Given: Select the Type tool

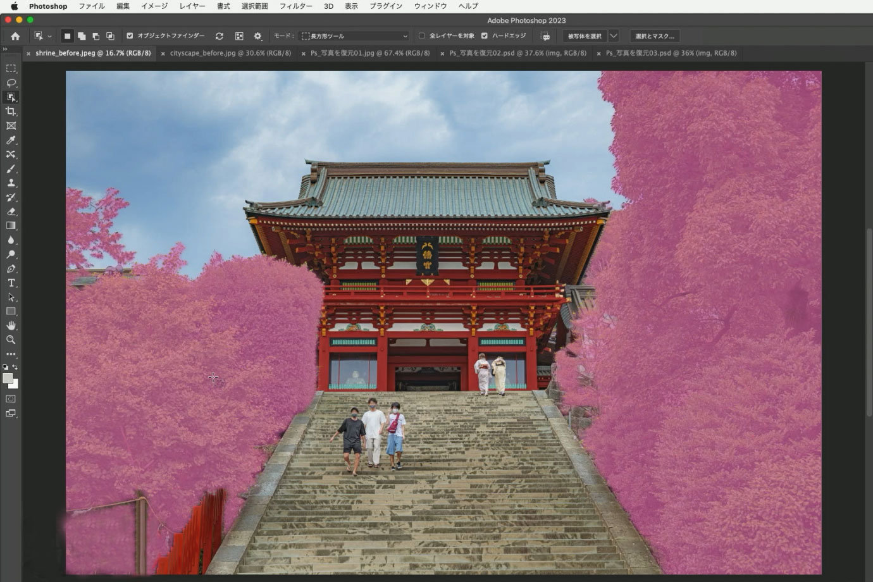Looking at the screenshot, I should point(11,283).
